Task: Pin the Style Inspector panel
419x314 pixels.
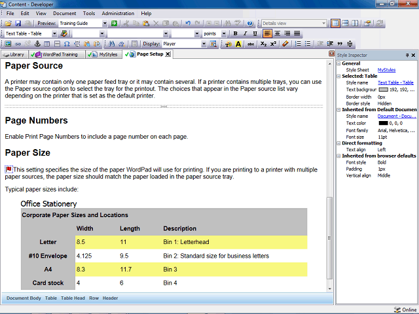Action: 407,55
